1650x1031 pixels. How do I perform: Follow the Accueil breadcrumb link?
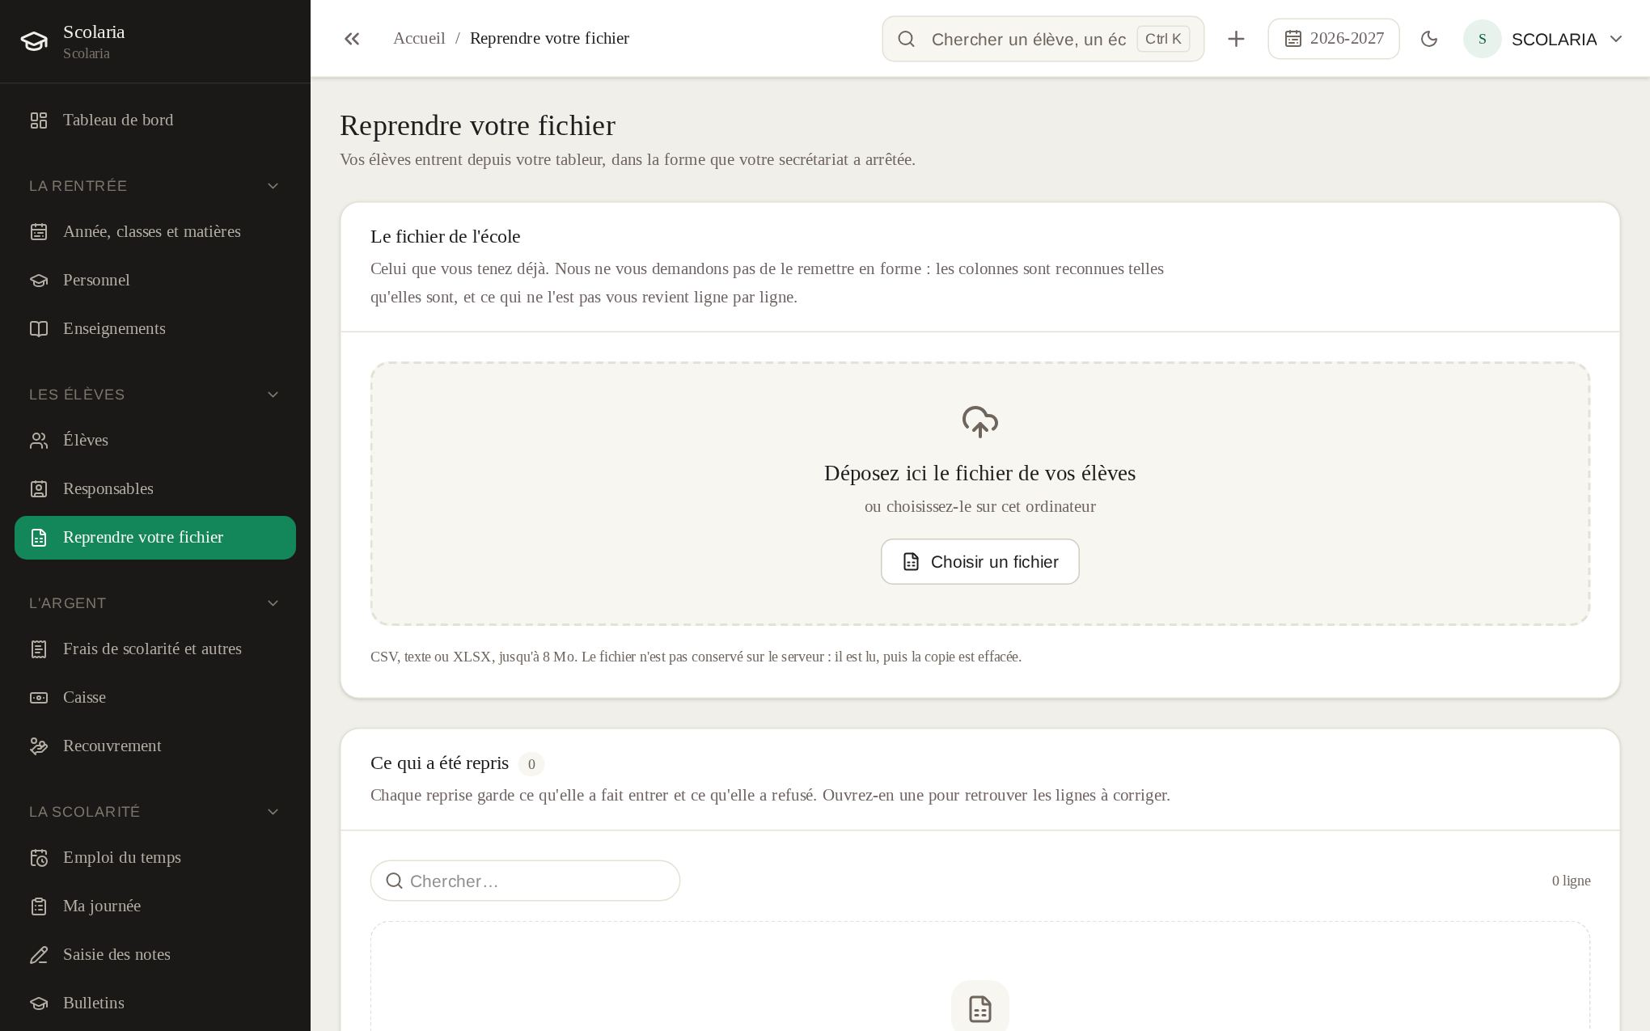(x=419, y=39)
